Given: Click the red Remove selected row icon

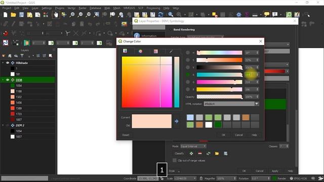Looking at the screenshot, I should [200, 153].
